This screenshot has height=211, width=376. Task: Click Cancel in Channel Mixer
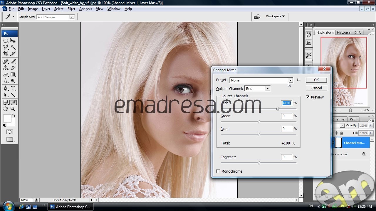pos(316,88)
